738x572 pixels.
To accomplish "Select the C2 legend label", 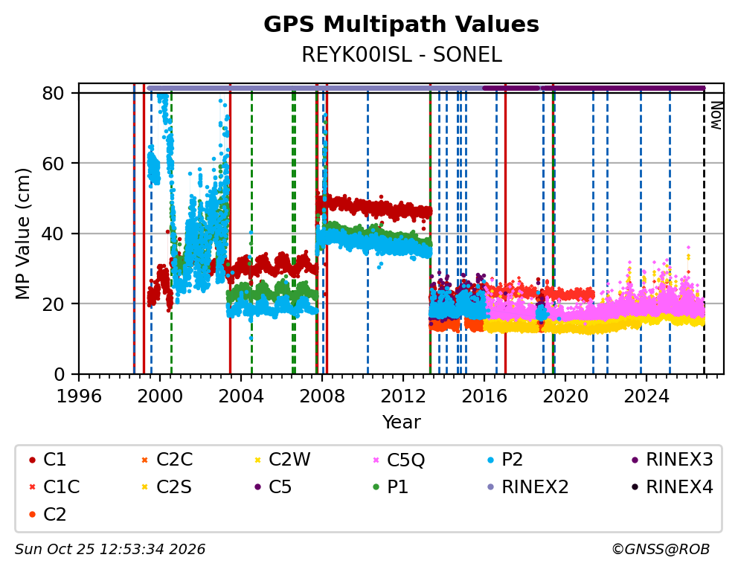I will tap(54, 515).
